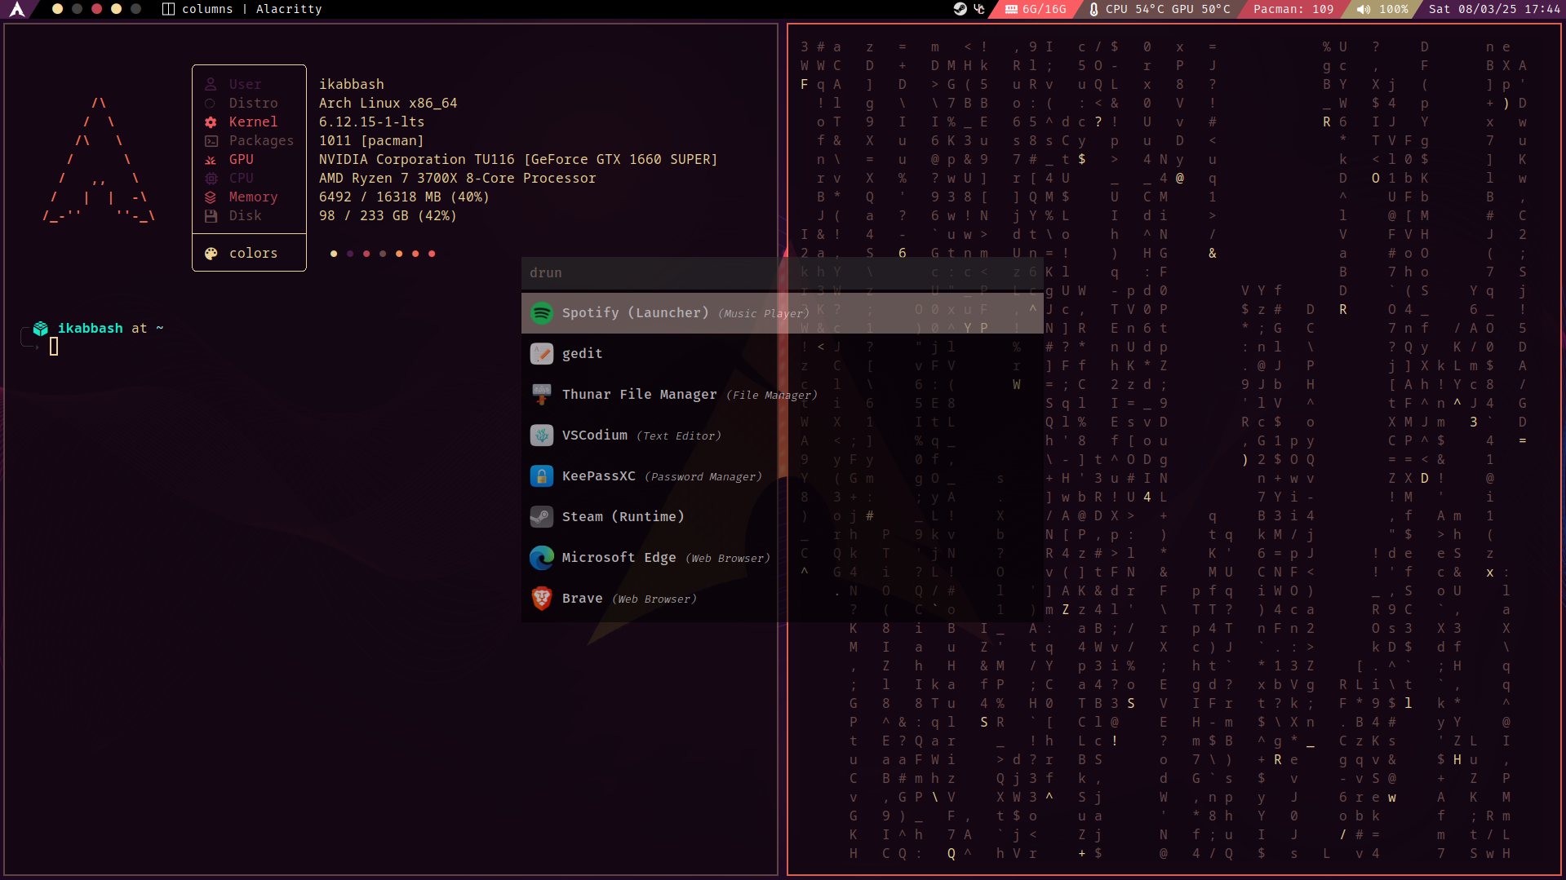Click the 'columns | Alacritty' window title
The image size is (1566, 880).
[x=252, y=9]
